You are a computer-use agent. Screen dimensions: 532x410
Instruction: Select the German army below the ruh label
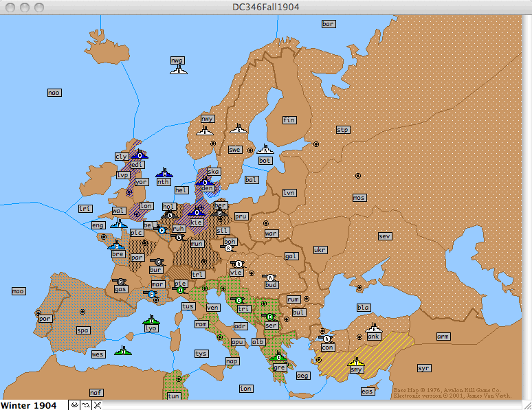[179, 237]
